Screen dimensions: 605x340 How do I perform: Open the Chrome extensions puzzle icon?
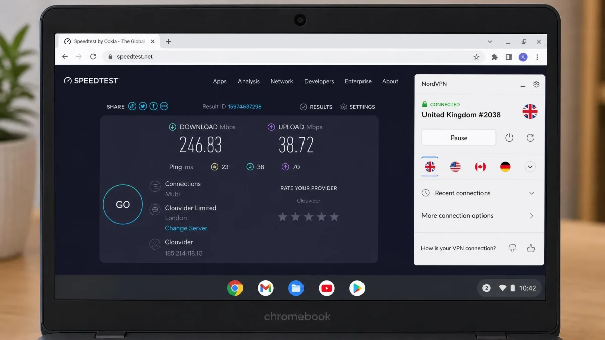495,57
